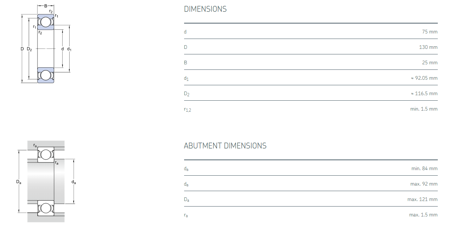
Task: Click the max. 92 mm abutment value
Action: point(424,184)
